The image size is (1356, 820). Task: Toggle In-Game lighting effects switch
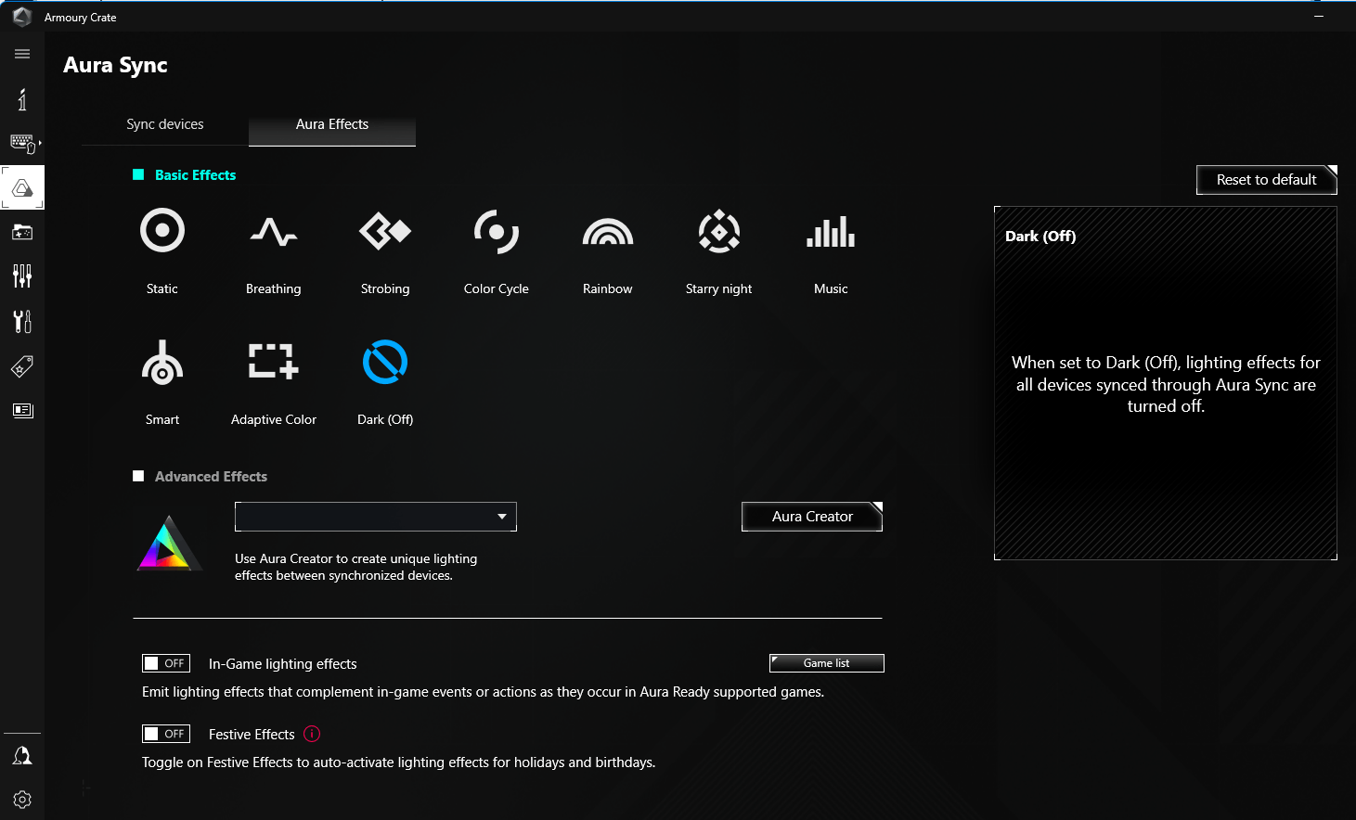[x=166, y=663]
